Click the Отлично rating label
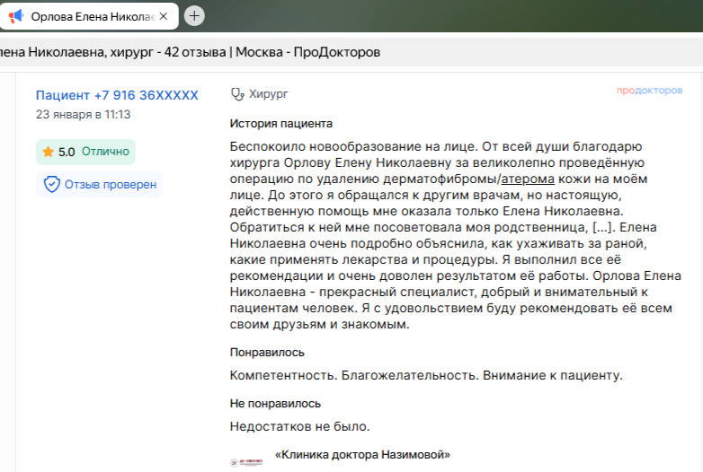703x472 pixels. [105, 152]
